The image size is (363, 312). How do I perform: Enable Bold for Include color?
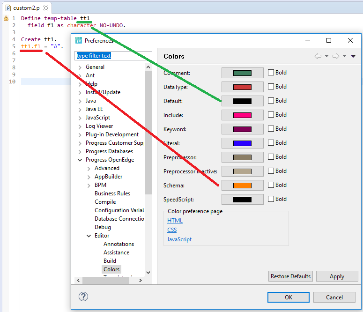pyautogui.click(x=271, y=115)
